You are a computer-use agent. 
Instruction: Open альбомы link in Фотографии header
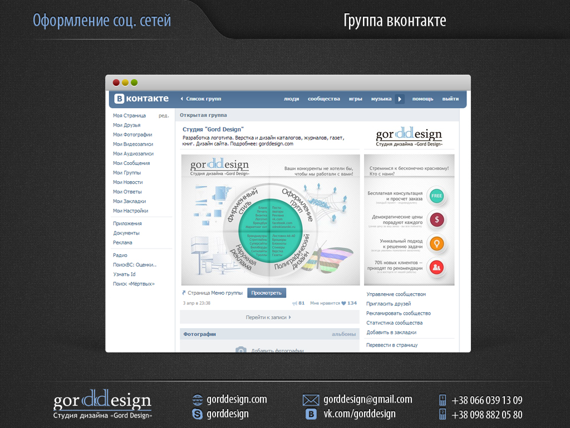click(343, 334)
